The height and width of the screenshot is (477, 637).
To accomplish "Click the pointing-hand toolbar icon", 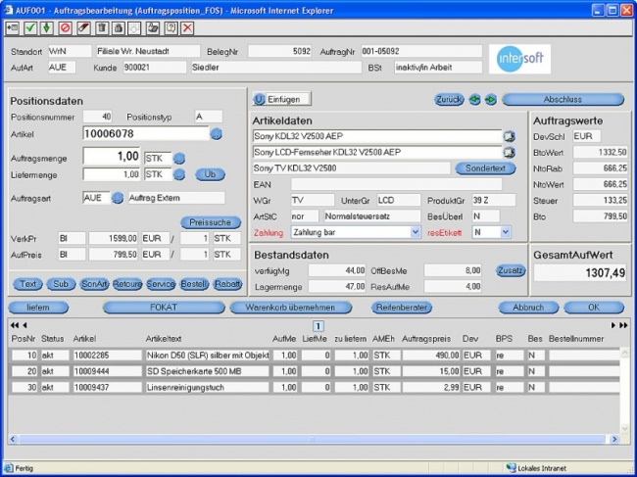I will click(x=153, y=28).
